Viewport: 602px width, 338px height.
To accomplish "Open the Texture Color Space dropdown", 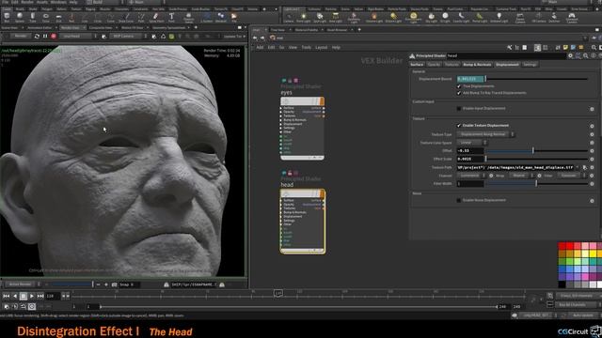I will point(472,143).
